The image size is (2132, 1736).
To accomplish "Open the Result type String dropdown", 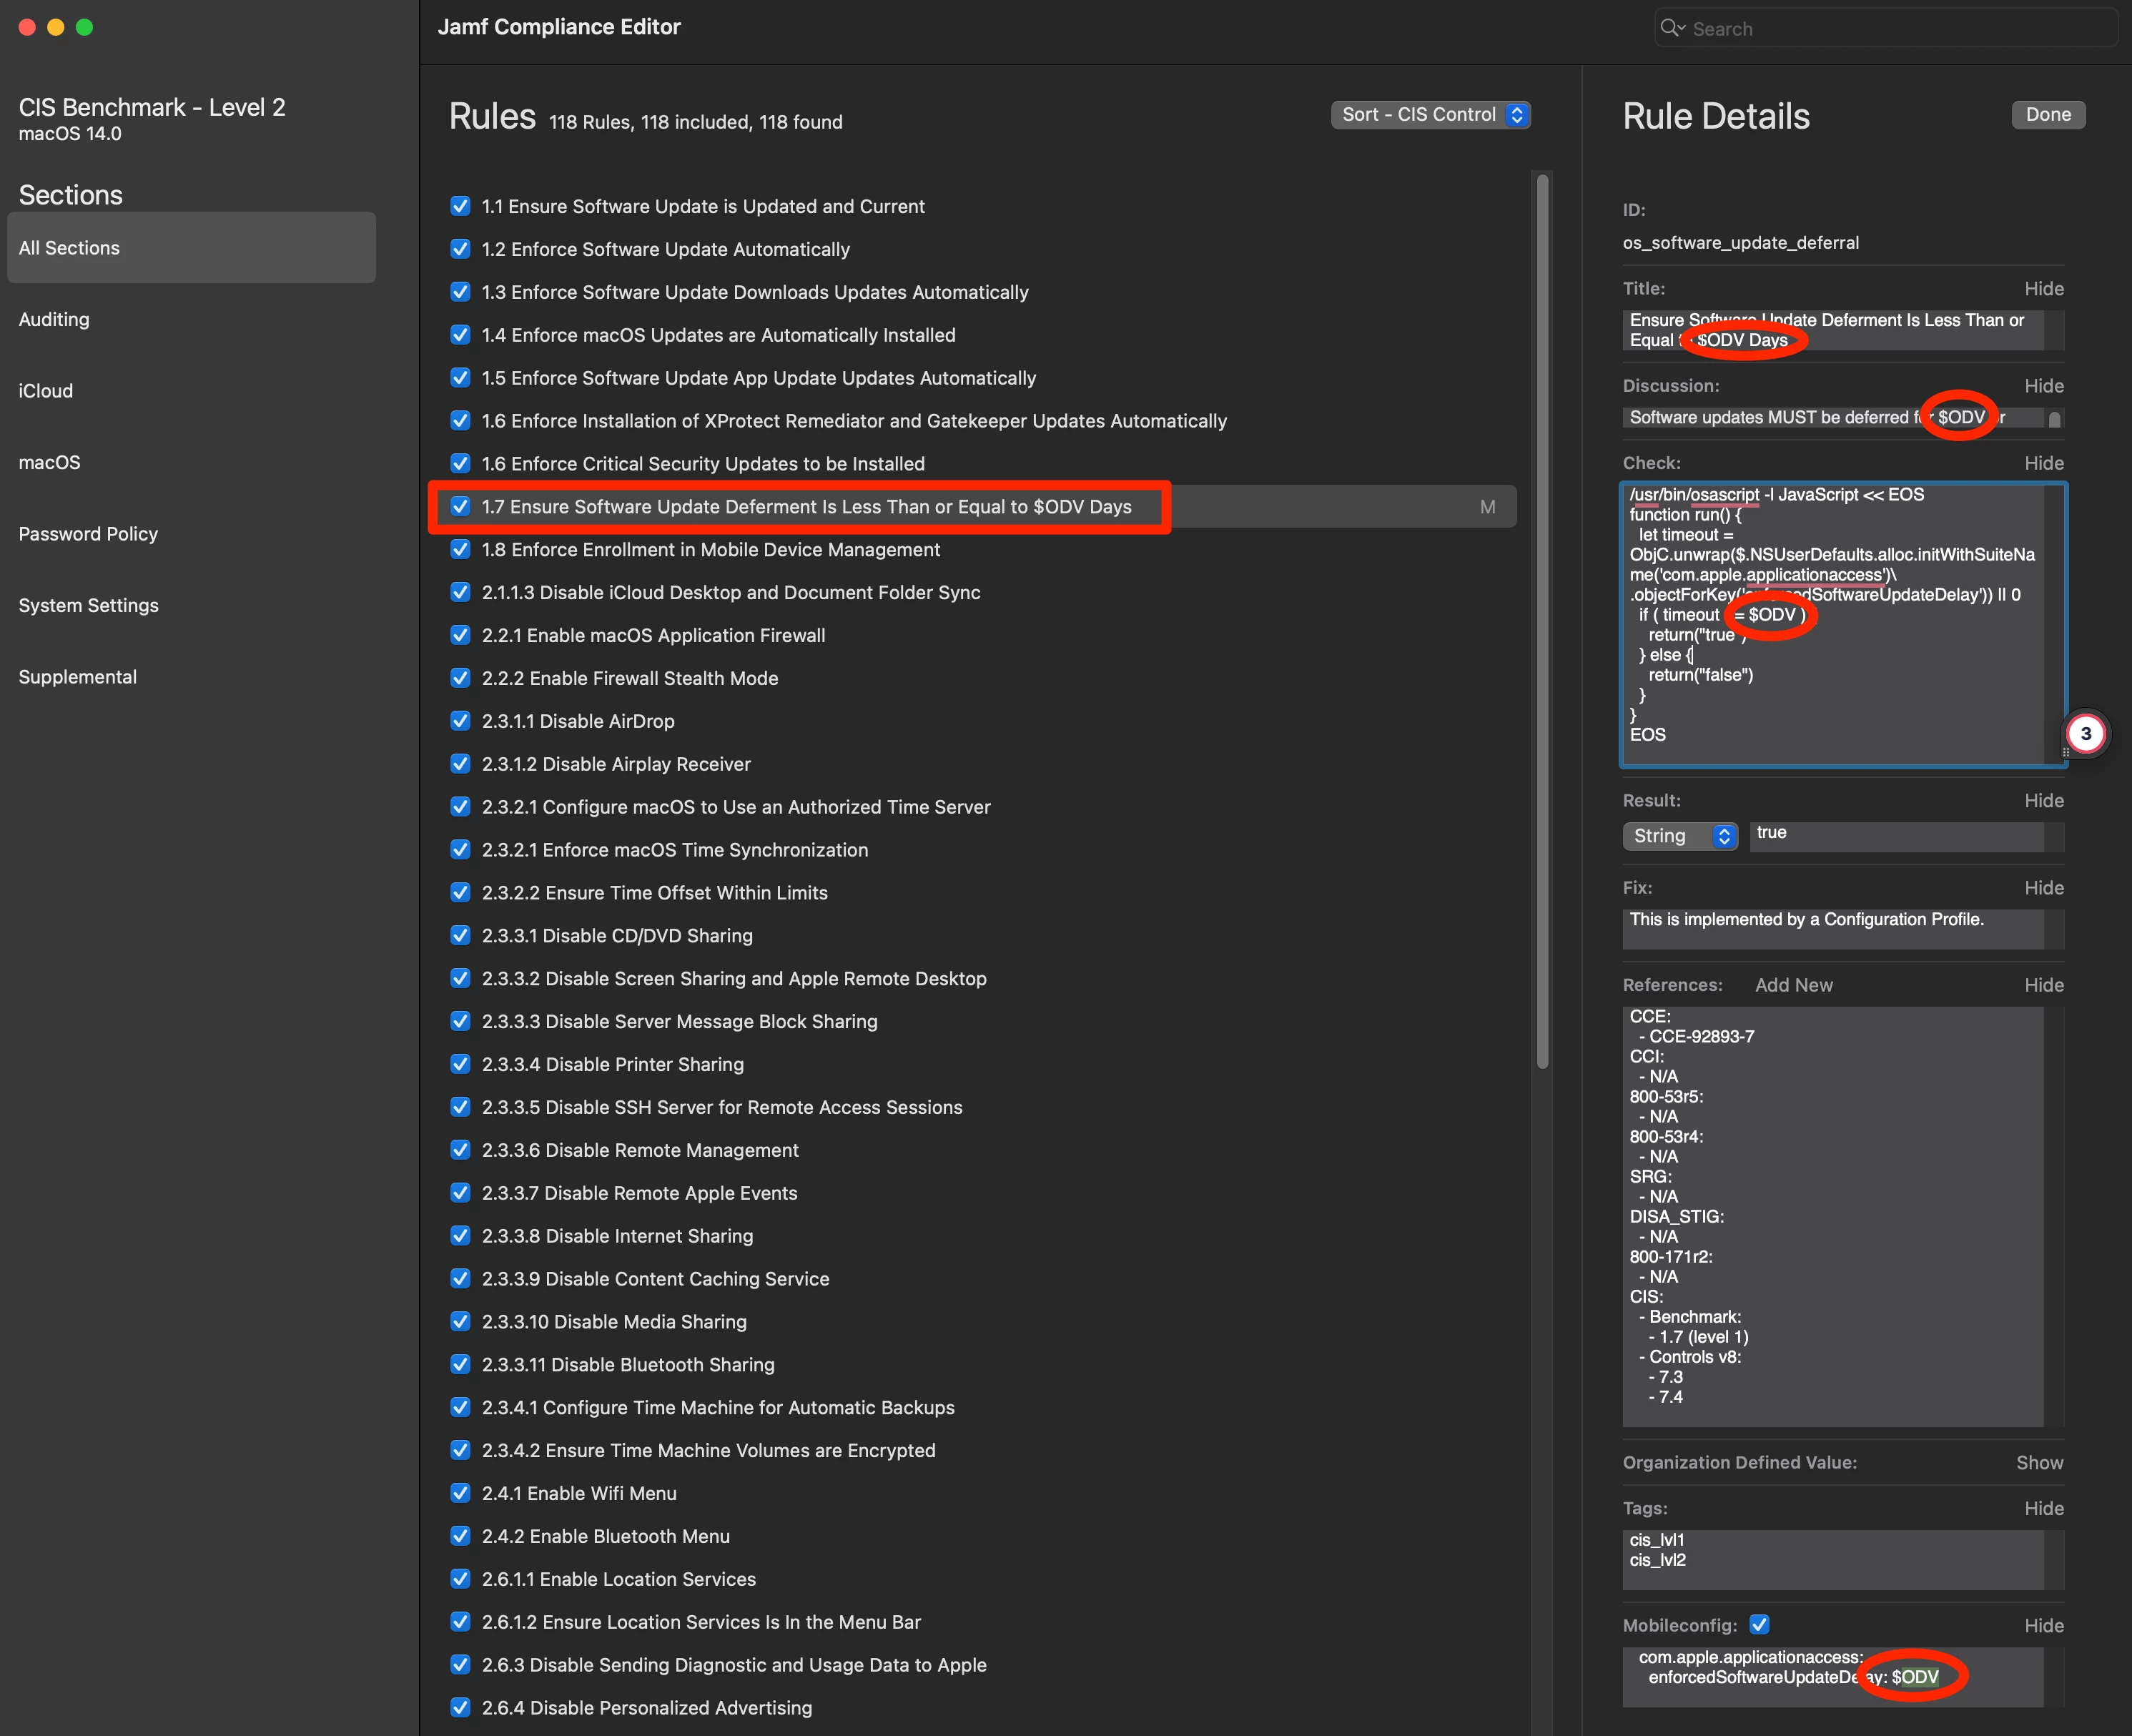I will (1680, 836).
